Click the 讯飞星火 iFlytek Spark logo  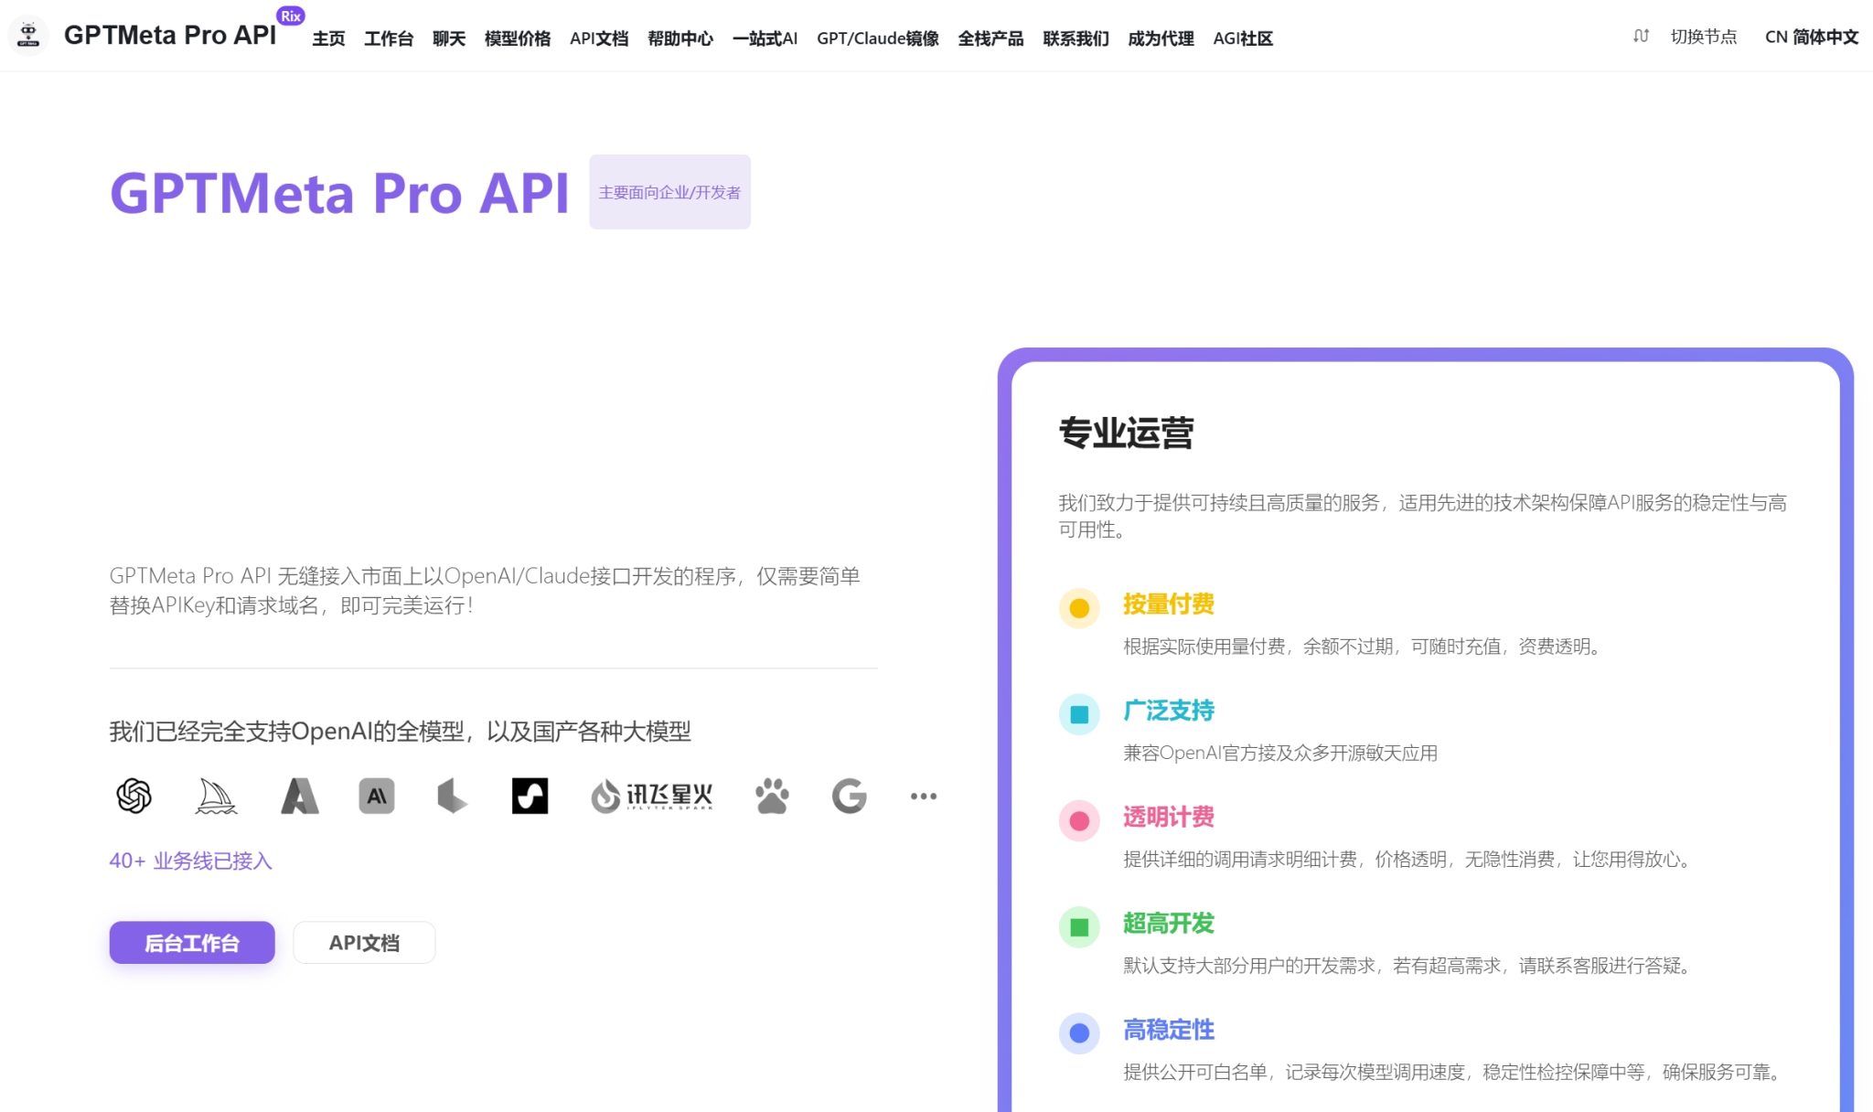(650, 795)
